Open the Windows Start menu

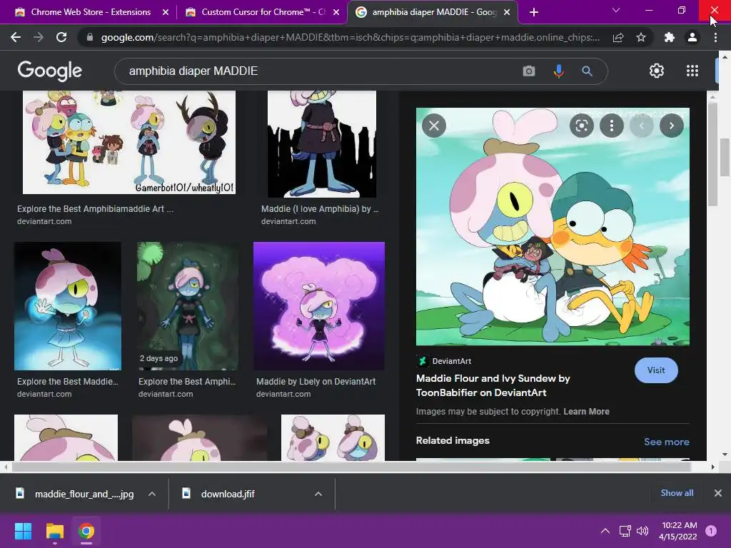(23, 531)
